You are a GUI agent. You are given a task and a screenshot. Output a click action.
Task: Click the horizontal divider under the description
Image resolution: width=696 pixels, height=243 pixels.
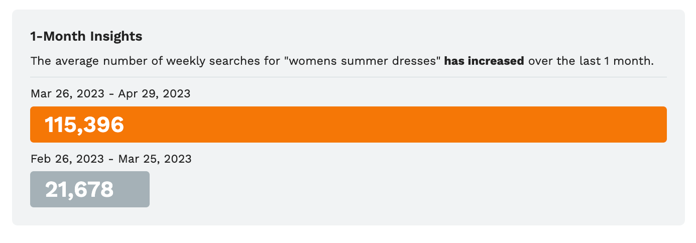(349, 77)
